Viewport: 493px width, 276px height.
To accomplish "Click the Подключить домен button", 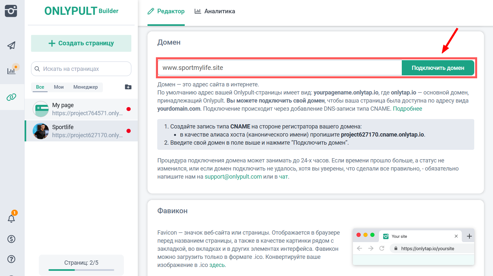I will [x=438, y=68].
